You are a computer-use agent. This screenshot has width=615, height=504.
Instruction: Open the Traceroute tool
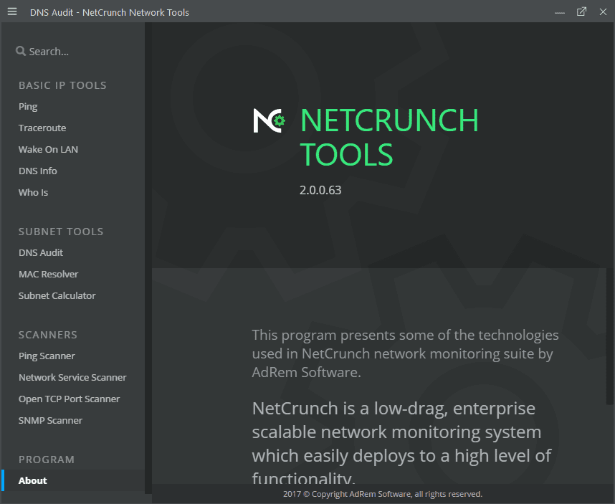click(42, 128)
